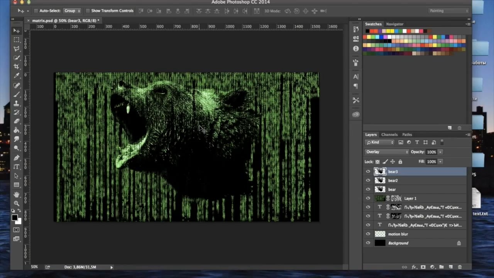This screenshot has height=278, width=494.
Task: Select the motion blur layer
Action: click(414, 234)
